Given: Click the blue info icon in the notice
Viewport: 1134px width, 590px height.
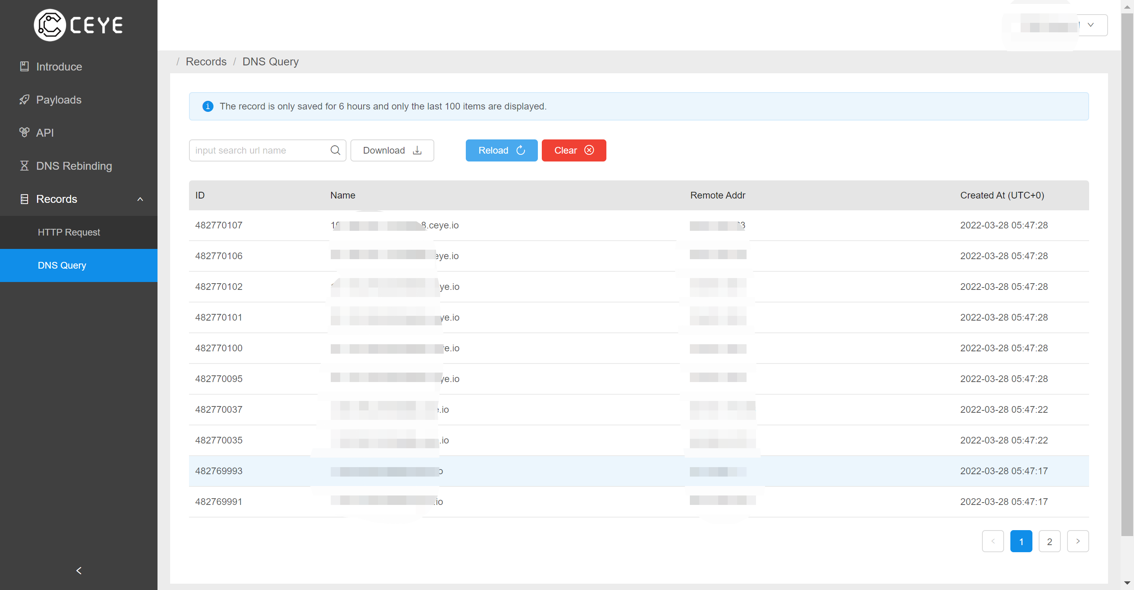Looking at the screenshot, I should 208,106.
